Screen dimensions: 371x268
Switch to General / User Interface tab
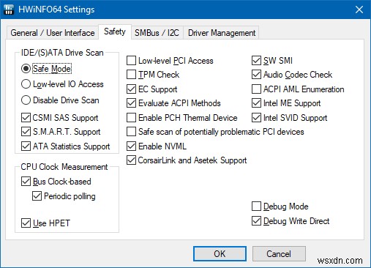point(53,33)
